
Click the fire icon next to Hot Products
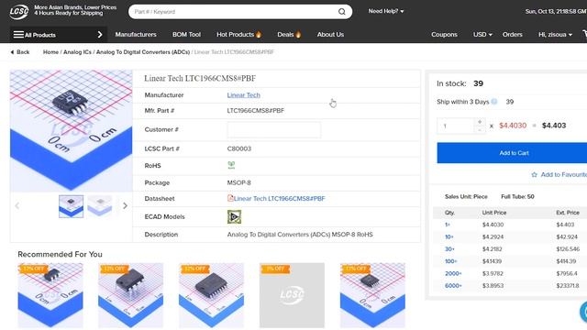259,35
